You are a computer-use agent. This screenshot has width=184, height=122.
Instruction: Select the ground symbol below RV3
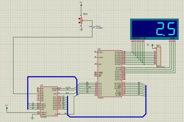(81, 30)
